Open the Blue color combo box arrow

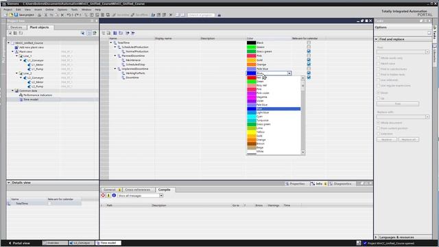point(289,73)
